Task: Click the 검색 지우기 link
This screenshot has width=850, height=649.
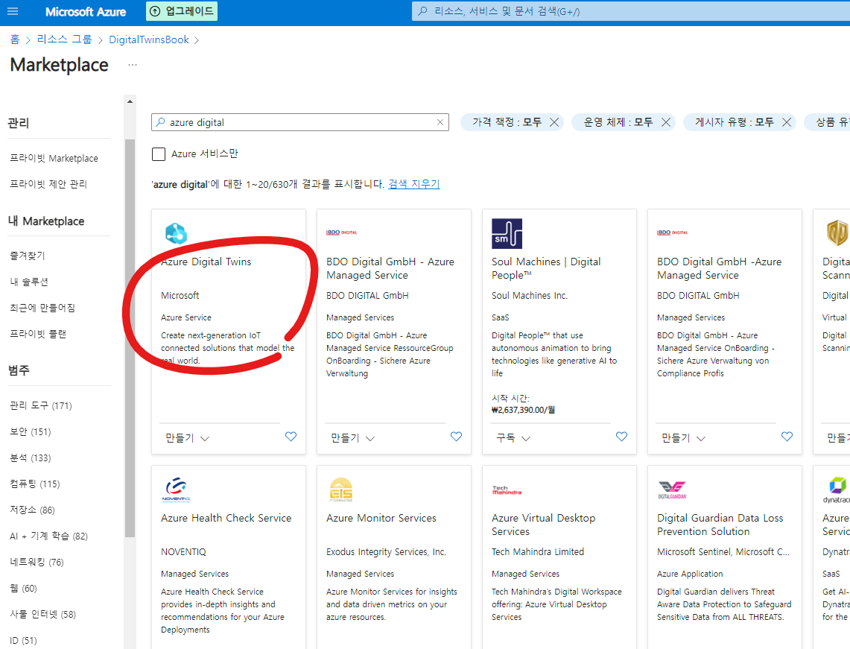Action: [414, 184]
